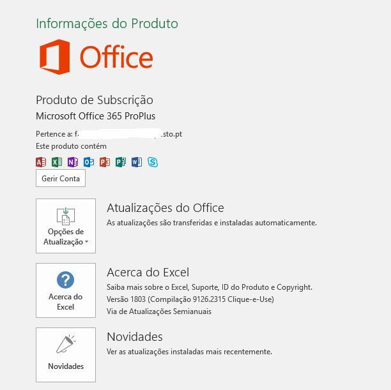Click 'Microsoft Office 365 ProPlus' text
Viewport: 391px width, 390px height.
(95, 116)
